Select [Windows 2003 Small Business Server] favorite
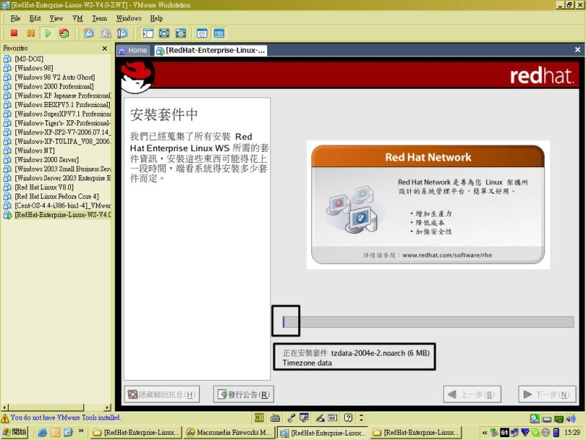The width and height of the screenshot is (586, 440). tap(57, 169)
